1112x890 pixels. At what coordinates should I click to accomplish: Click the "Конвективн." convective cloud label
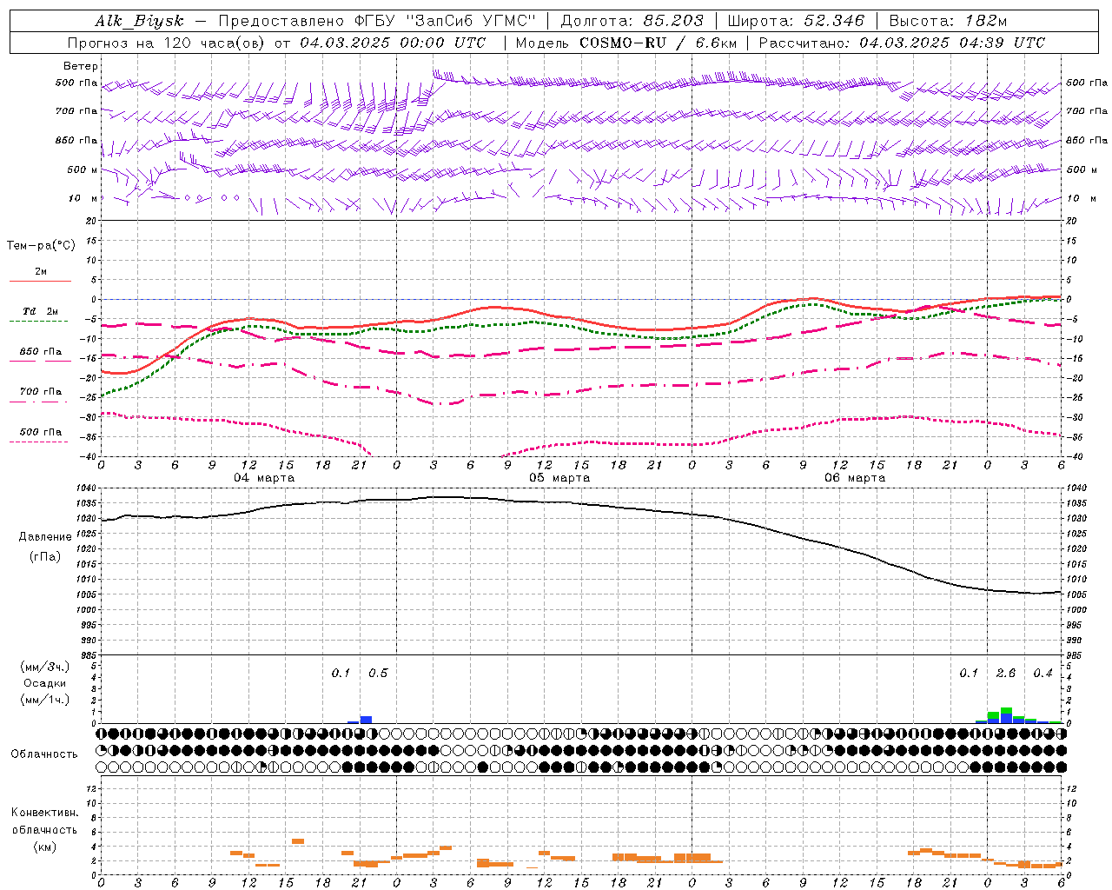point(45,813)
